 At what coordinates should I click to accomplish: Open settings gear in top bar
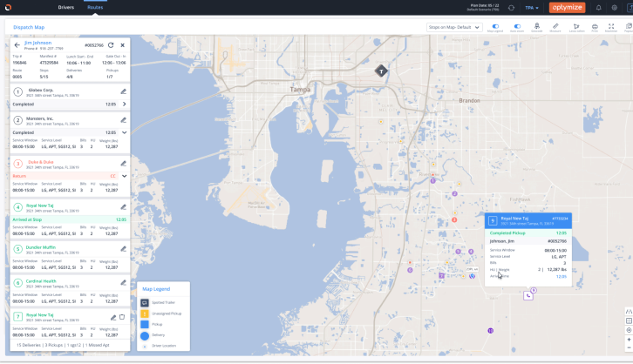coord(615,8)
